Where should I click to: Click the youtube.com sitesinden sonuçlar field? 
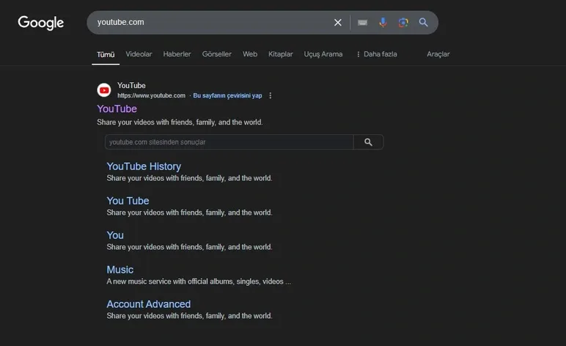[229, 142]
